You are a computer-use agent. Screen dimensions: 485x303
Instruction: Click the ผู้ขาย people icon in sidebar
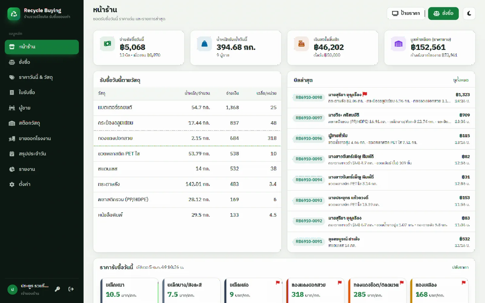pos(12,108)
